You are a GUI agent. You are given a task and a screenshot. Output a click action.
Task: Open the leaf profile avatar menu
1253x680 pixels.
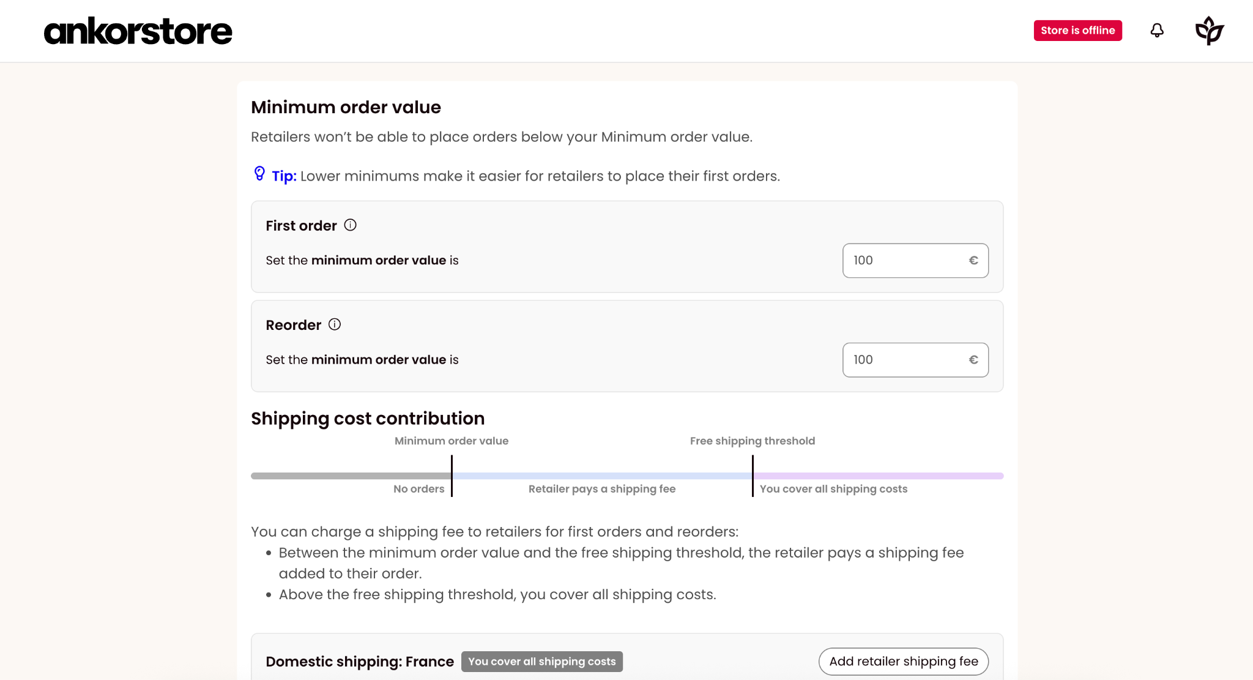(1209, 31)
